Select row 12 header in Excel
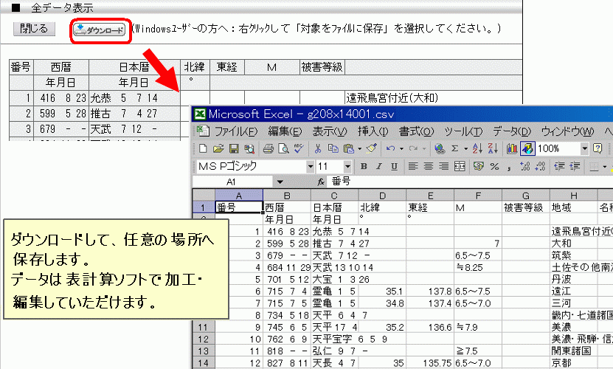This screenshot has width=613, height=369. (x=204, y=339)
